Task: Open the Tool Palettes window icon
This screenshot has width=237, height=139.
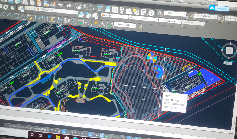Action: point(122,10)
